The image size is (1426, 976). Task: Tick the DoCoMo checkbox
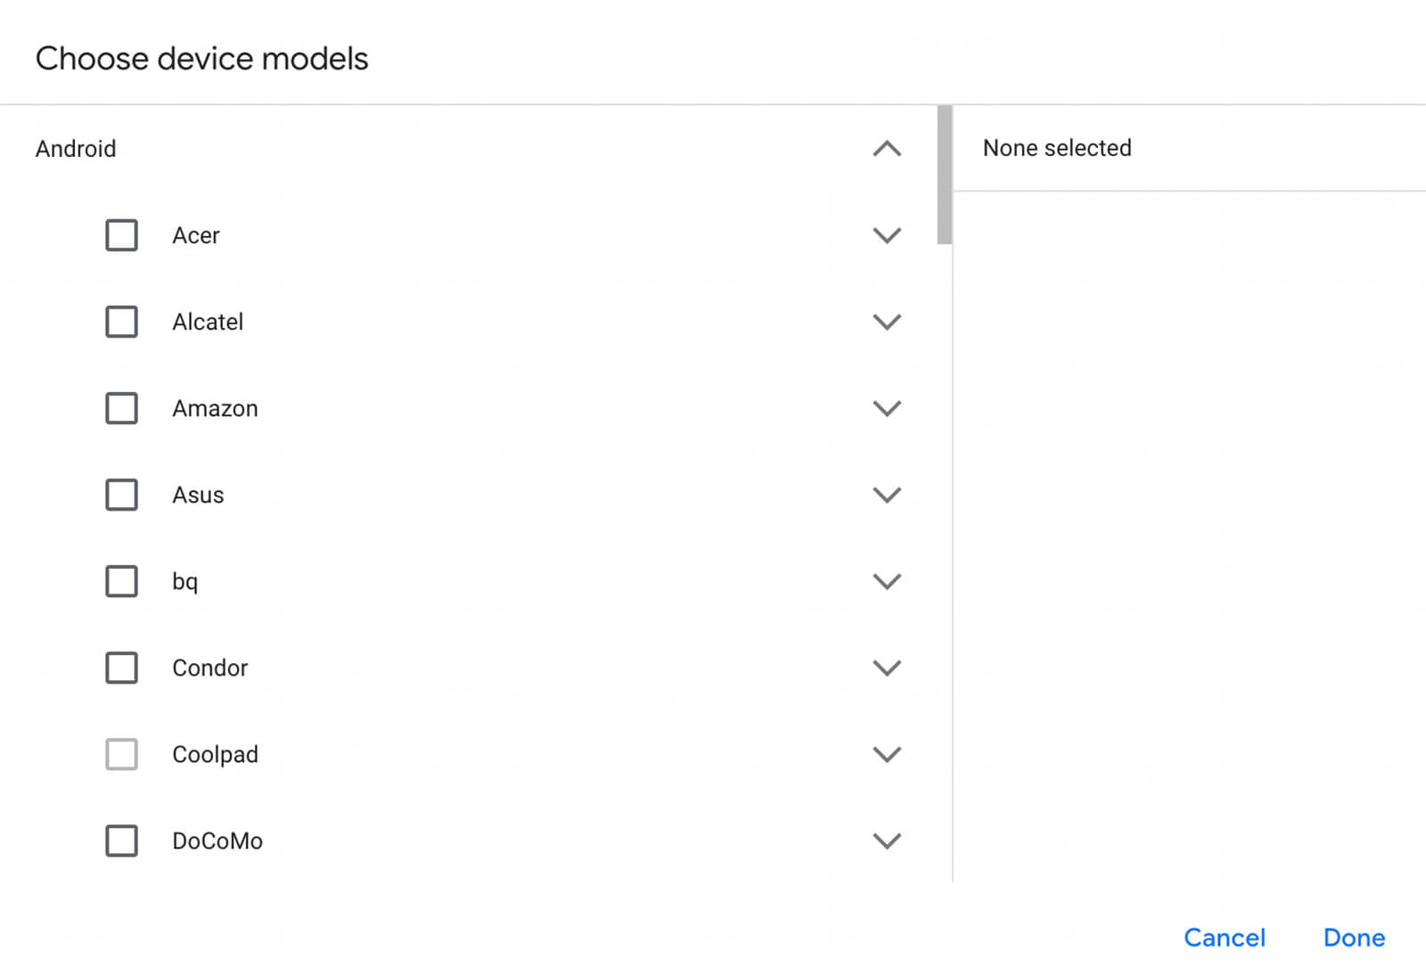pyautogui.click(x=121, y=841)
